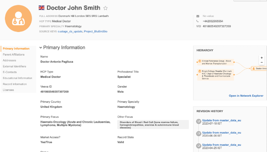Open the Addresses section in sidebar
The width and height of the screenshot is (267, 152).
click(10, 61)
